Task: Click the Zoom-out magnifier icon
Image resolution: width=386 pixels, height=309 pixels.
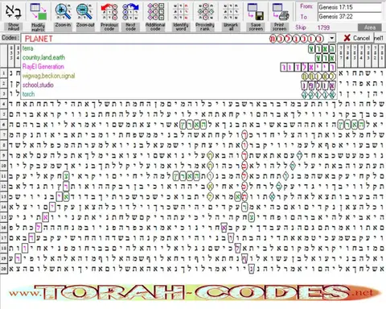Action: pos(84,11)
